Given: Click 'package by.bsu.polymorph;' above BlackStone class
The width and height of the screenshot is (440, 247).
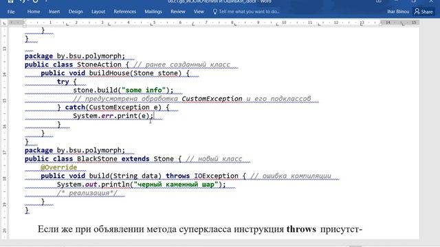Looking at the screenshot, I should (x=75, y=150).
